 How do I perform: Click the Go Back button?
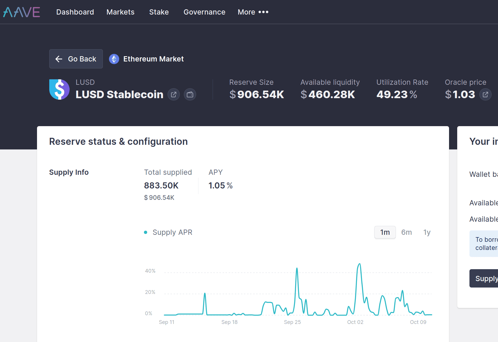pos(76,59)
